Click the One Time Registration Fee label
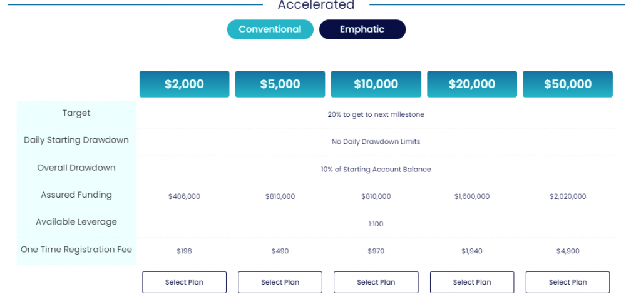Screen dimensions: 641x299 pyautogui.click(x=76, y=249)
